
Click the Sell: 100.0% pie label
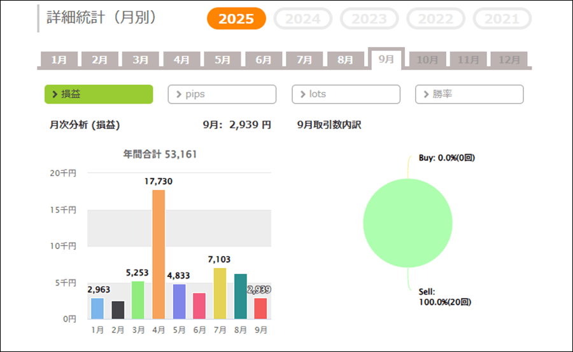click(445, 297)
